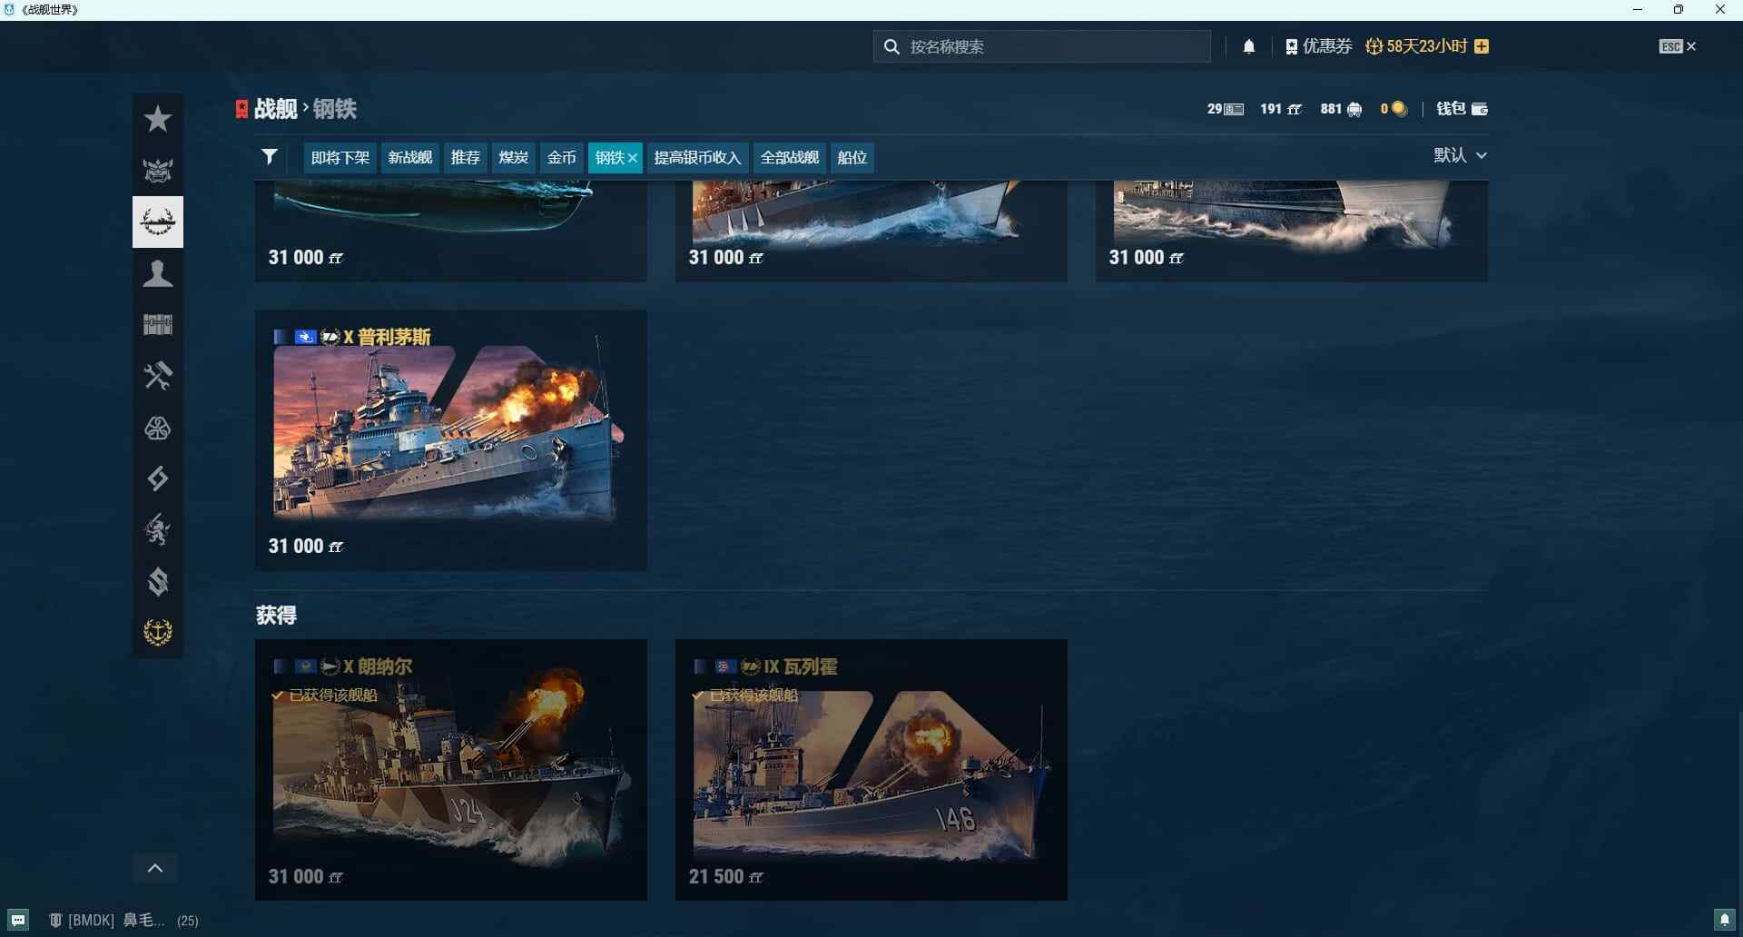Image resolution: width=1743 pixels, height=937 pixels.
Task: Open the camouflage pattern sidebar icon
Action: click(158, 428)
